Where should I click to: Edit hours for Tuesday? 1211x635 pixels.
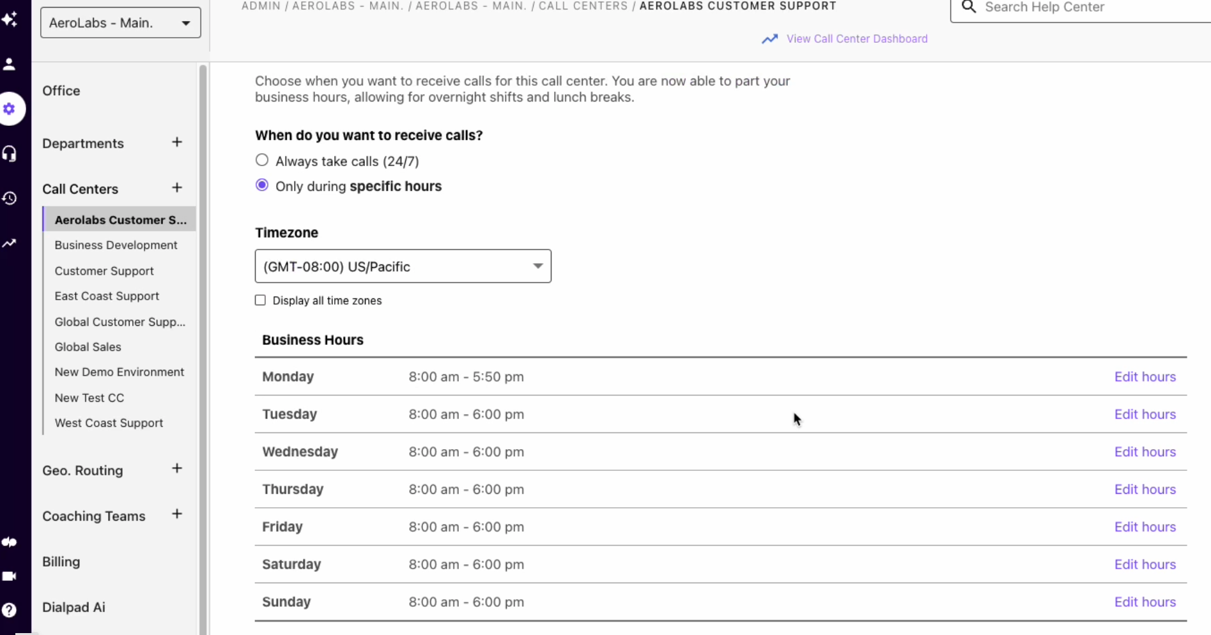point(1145,415)
